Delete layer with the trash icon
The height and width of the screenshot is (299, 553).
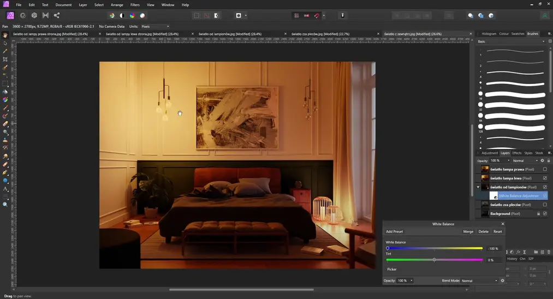[x=549, y=252]
